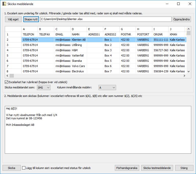Select the Box 7 cell
Screen dimensions: 196x174
[111, 71]
